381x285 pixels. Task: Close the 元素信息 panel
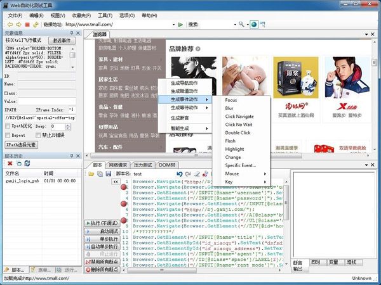click(x=78, y=33)
